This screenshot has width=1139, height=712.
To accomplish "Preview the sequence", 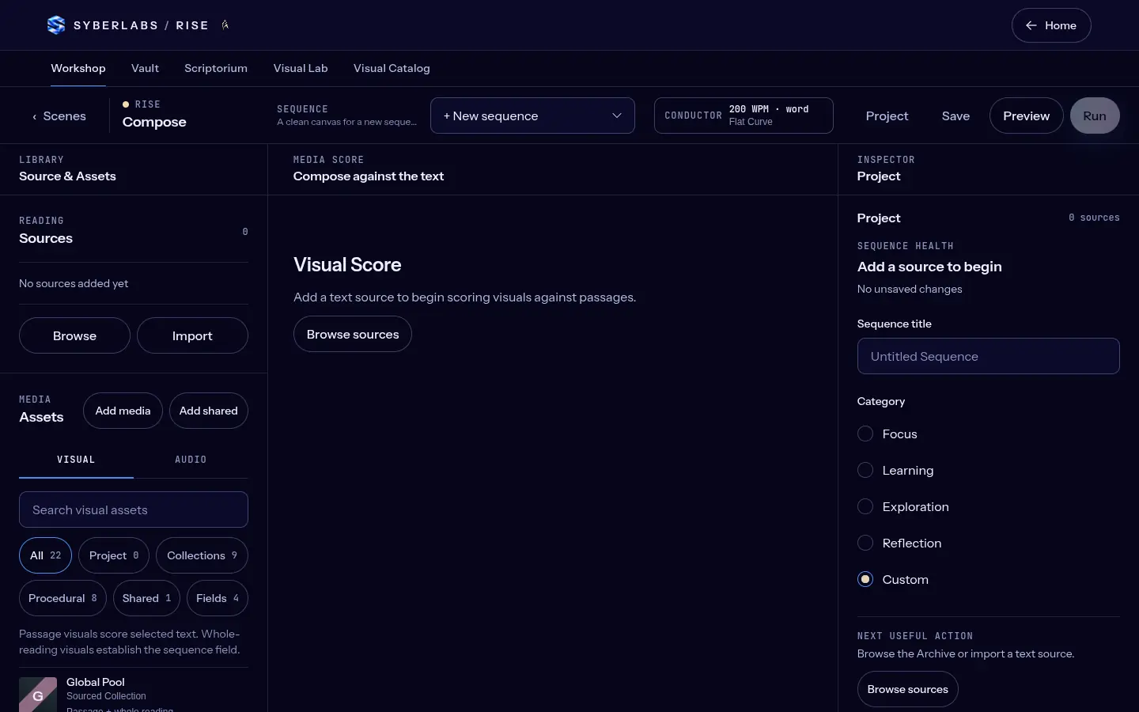I will 1027,116.
